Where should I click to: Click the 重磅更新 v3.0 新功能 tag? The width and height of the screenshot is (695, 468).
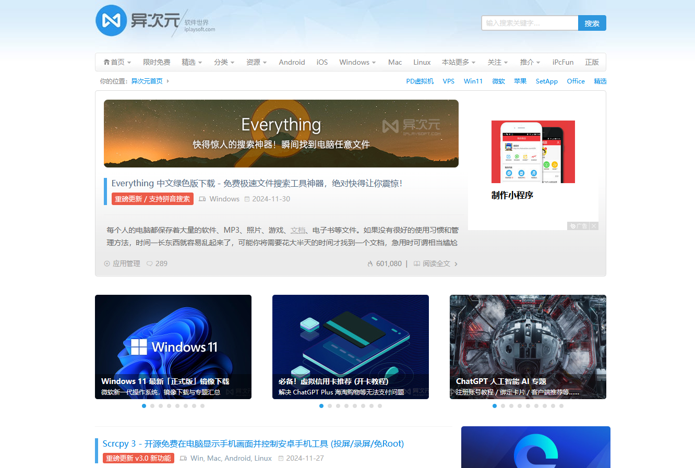(x=138, y=458)
